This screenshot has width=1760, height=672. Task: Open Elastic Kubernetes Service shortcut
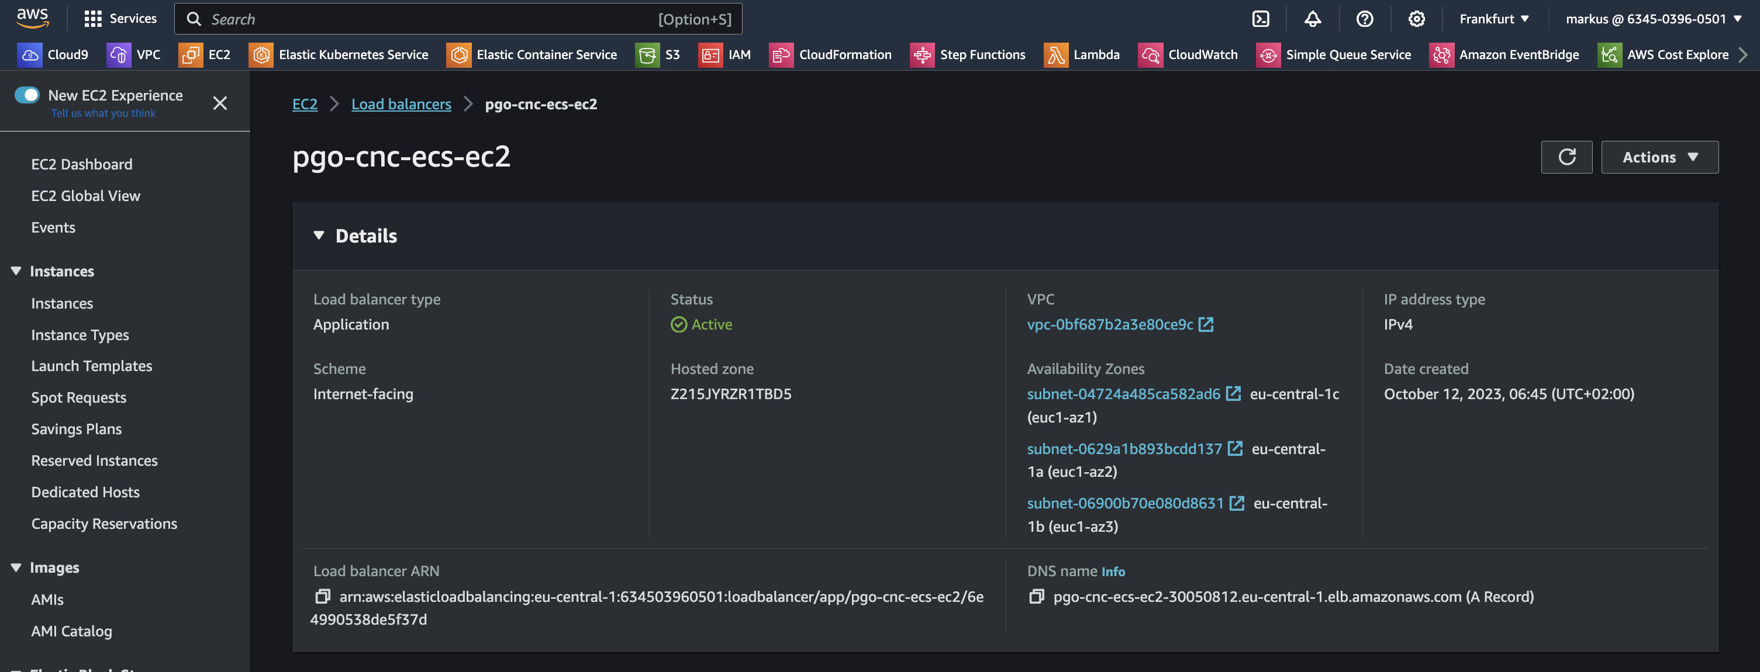pyautogui.click(x=339, y=54)
